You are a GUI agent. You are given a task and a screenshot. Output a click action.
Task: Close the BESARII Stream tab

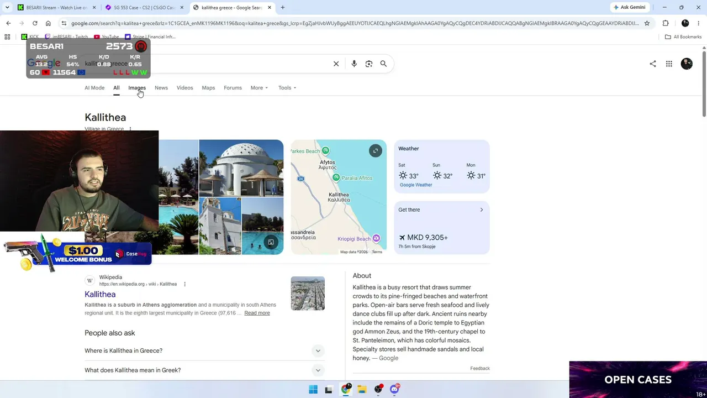point(94,8)
